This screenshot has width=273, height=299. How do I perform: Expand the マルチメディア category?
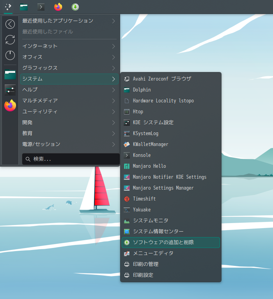pyautogui.click(x=69, y=101)
